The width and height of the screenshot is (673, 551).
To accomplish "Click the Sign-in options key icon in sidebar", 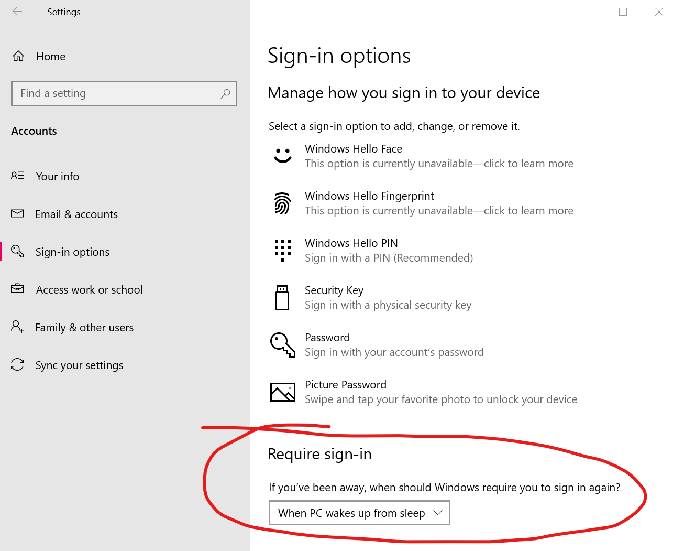I will point(17,251).
